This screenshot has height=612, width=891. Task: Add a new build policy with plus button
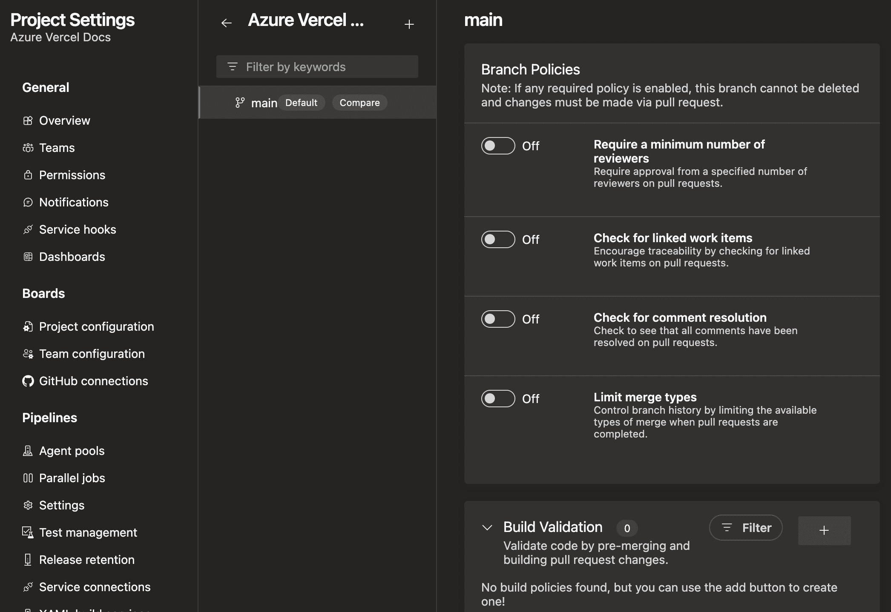click(824, 530)
